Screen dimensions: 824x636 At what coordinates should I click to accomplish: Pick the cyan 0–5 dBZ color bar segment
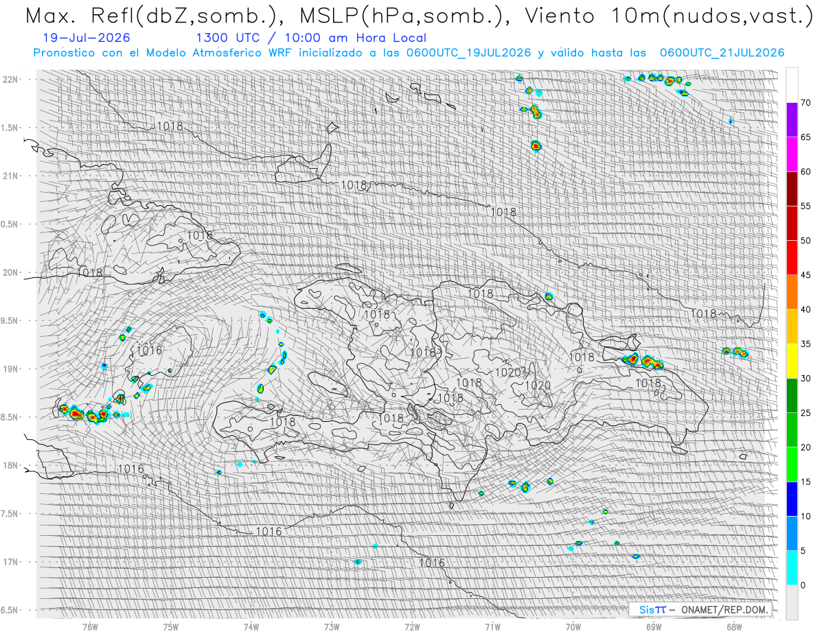click(792, 567)
